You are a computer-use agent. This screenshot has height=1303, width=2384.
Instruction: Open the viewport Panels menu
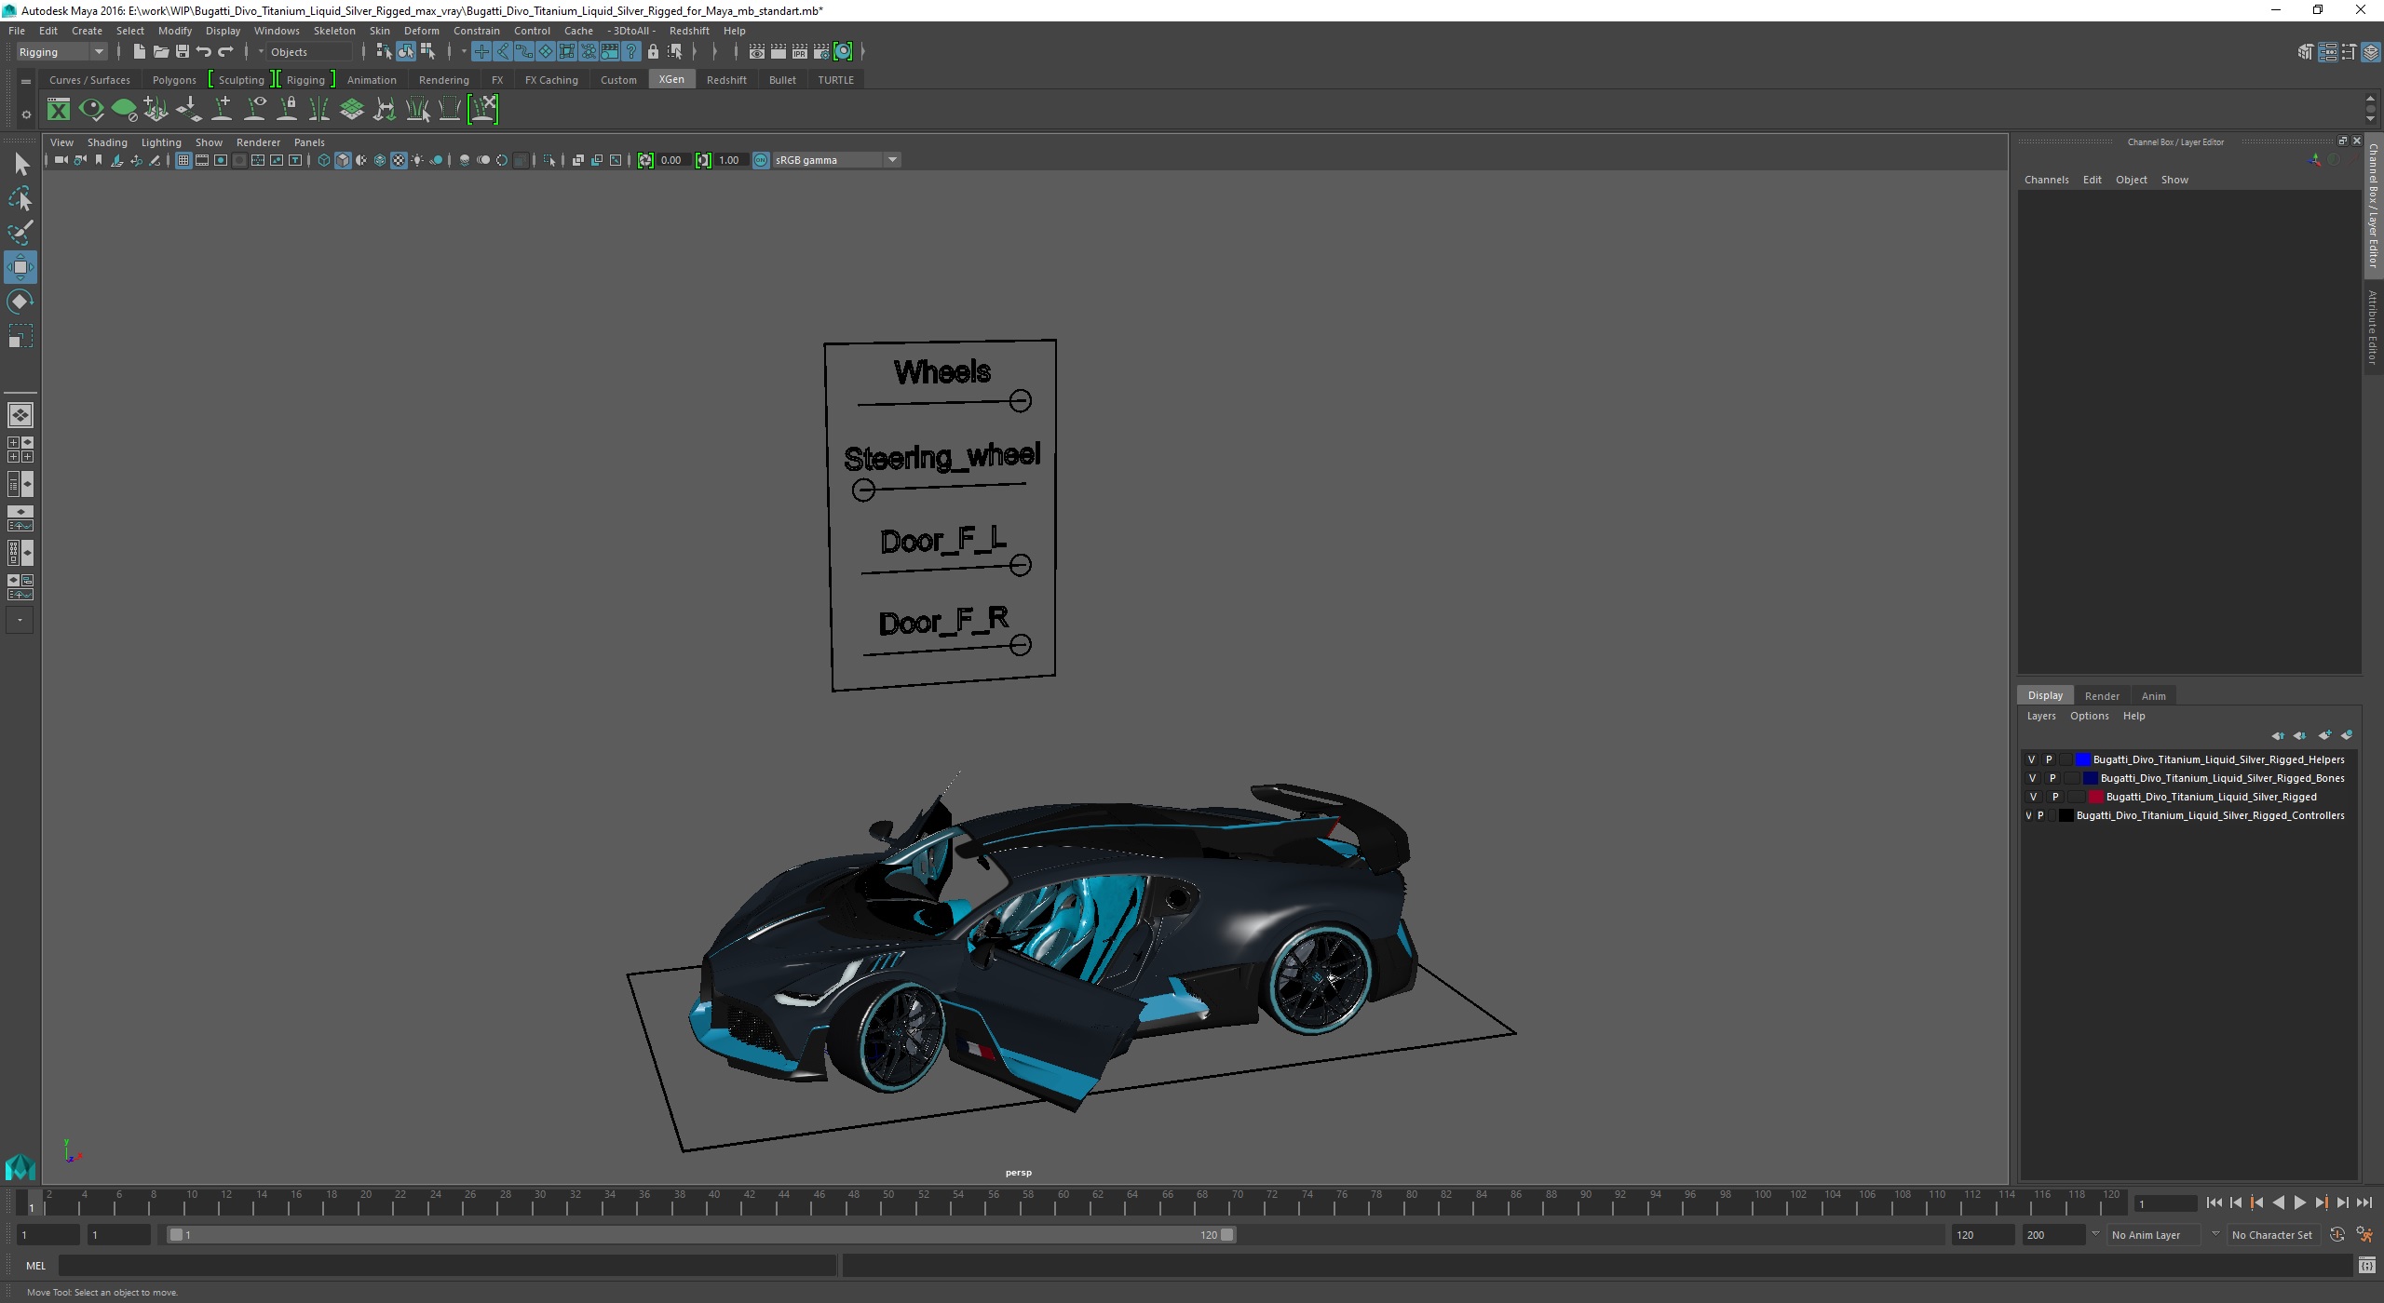pyautogui.click(x=309, y=142)
